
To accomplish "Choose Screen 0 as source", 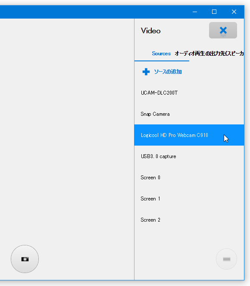I will (189, 178).
